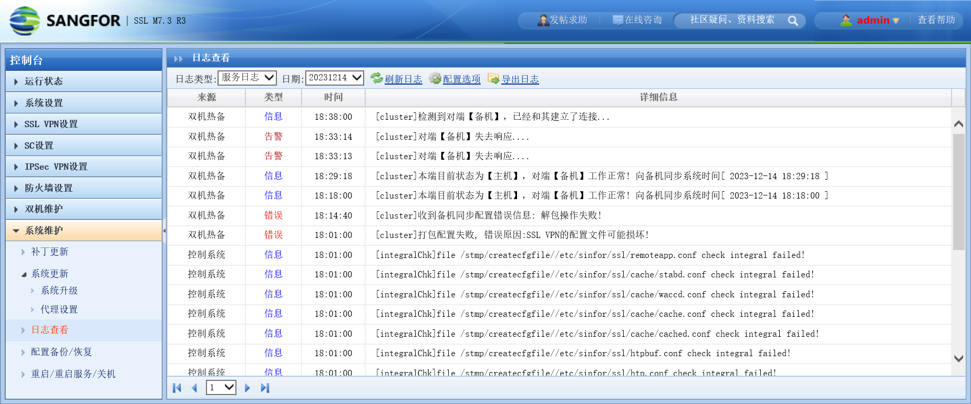This screenshot has height=404, width=971.
Task: Open the 在线咨询 online consultation
Action: coord(637,20)
